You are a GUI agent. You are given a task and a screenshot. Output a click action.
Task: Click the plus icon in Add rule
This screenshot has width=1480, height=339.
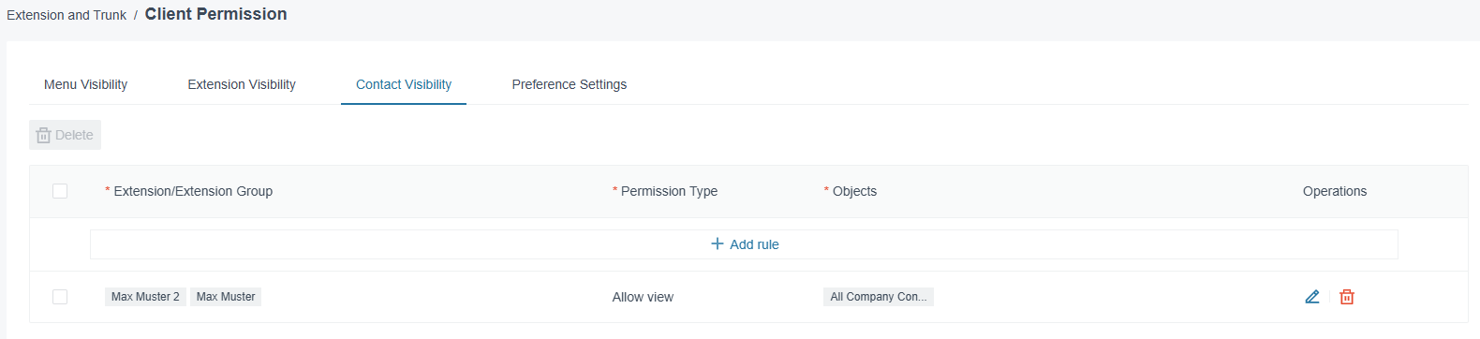[x=718, y=243]
